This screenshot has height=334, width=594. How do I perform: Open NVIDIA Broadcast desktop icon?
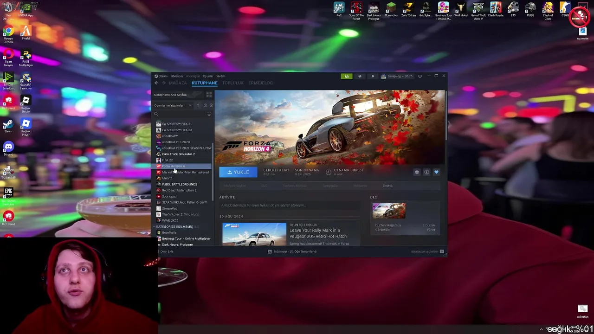(x=8, y=80)
